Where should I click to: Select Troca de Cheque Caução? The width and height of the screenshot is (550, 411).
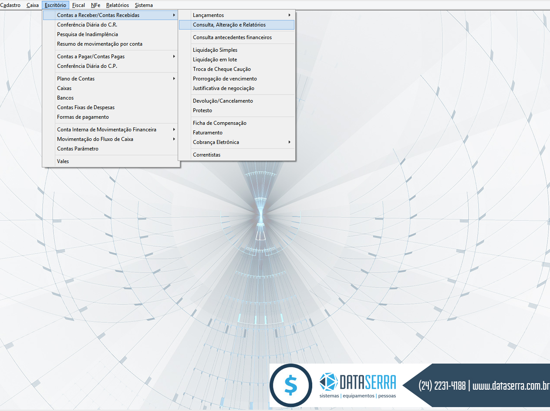236,69
